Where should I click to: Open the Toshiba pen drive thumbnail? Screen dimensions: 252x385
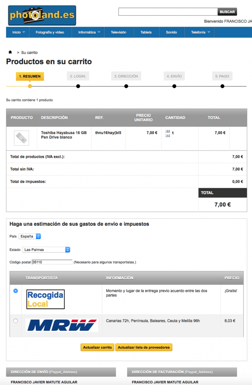coord(22,138)
